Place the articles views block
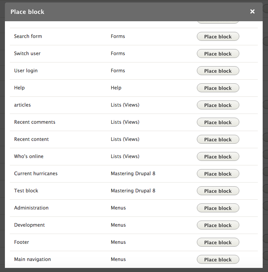Image resolution: width=268 pixels, height=272 pixels. [218, 105]
